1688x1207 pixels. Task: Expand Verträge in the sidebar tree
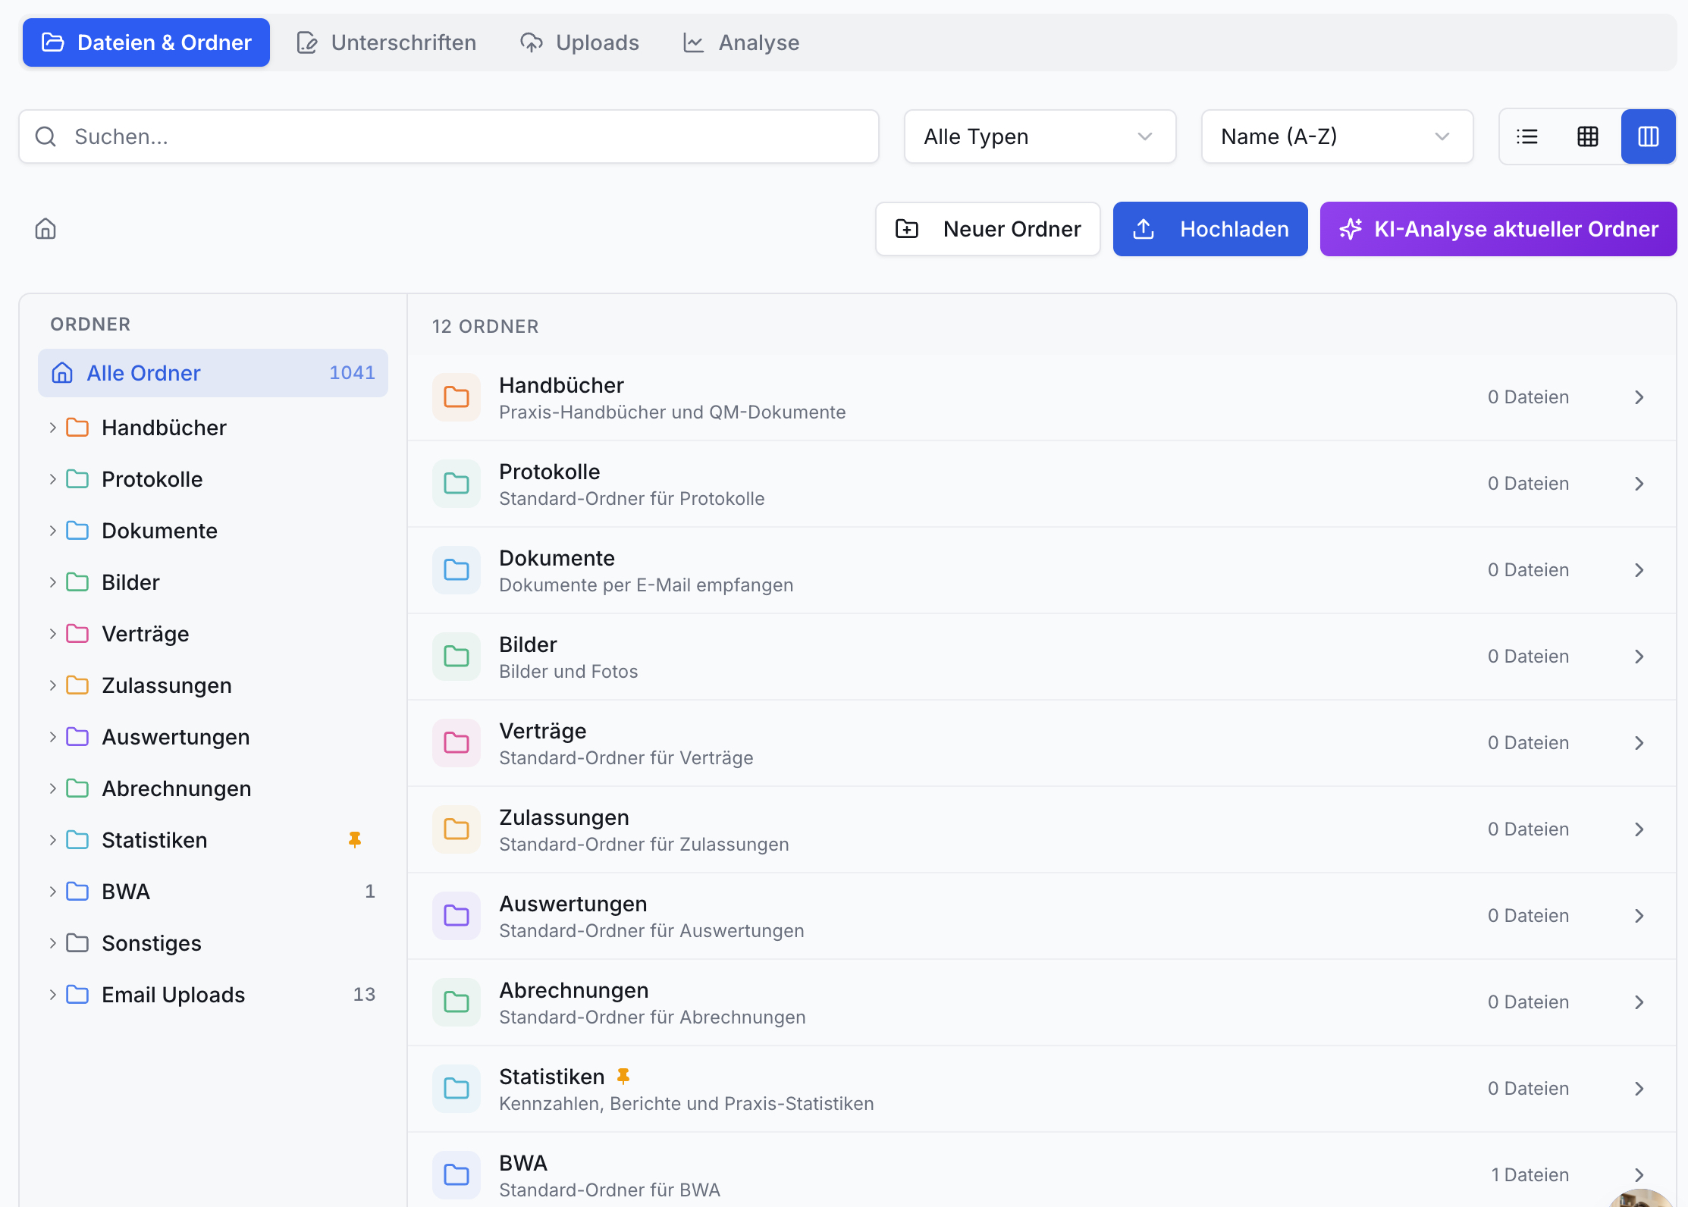53,634
